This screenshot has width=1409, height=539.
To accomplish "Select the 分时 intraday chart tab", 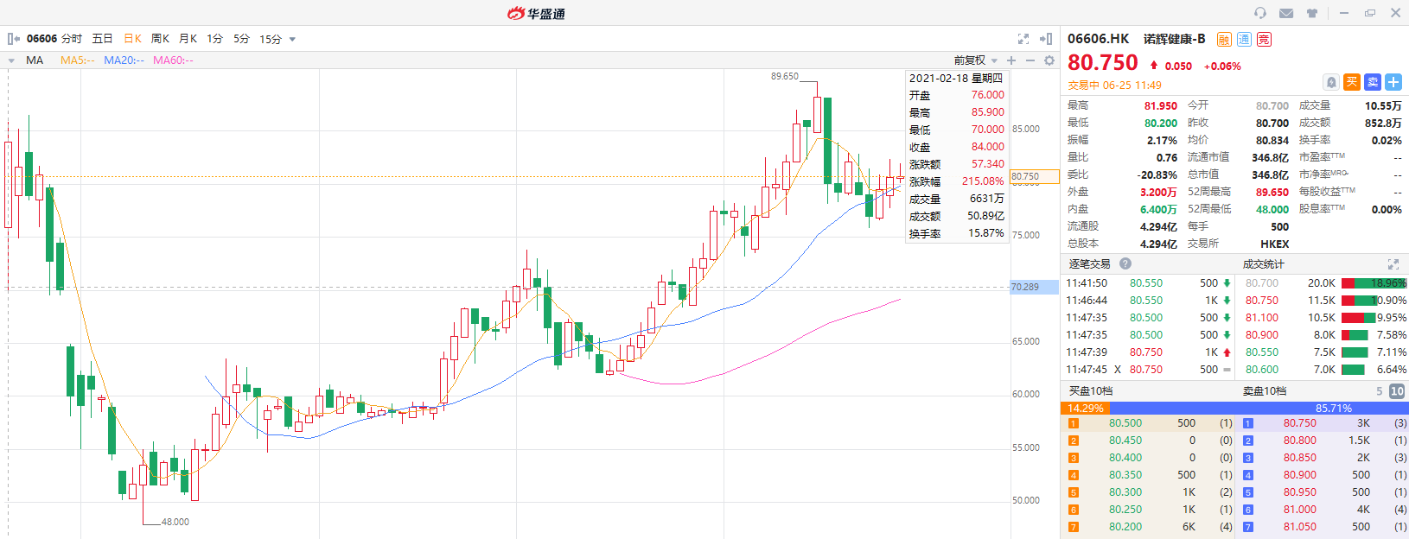I will coord(72,39).
